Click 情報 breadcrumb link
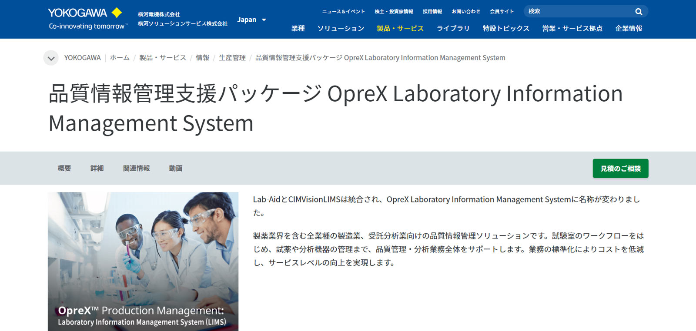Viewport: 696px width, 331px height. [x=202, y=58]
